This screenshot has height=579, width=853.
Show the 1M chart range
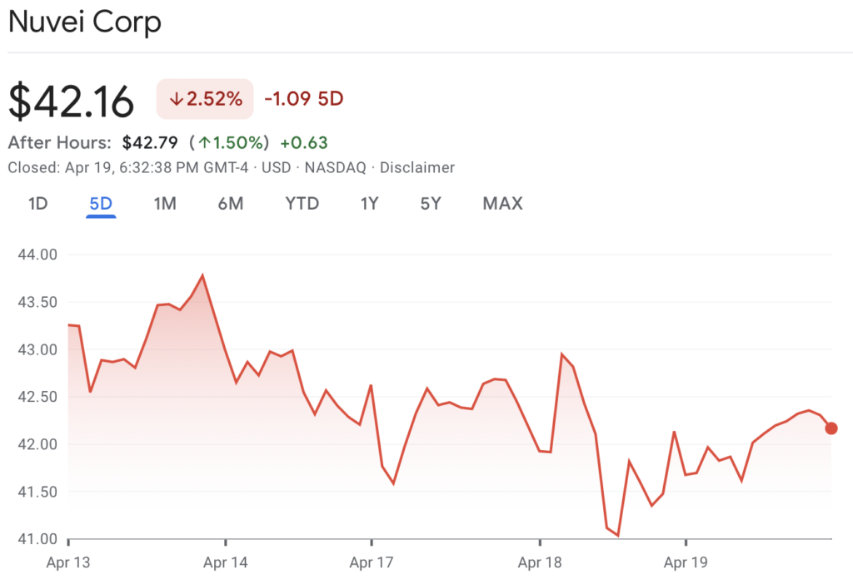165,204
